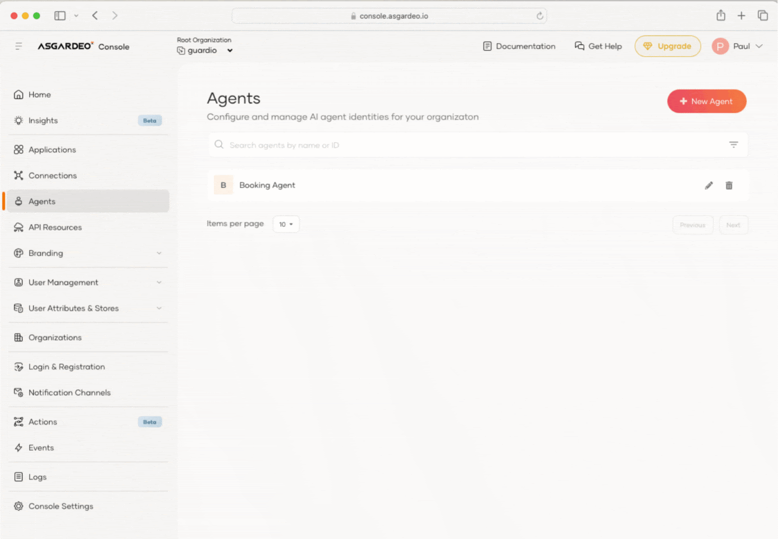Click the New Agent button
778x539 pixels.
706,102
